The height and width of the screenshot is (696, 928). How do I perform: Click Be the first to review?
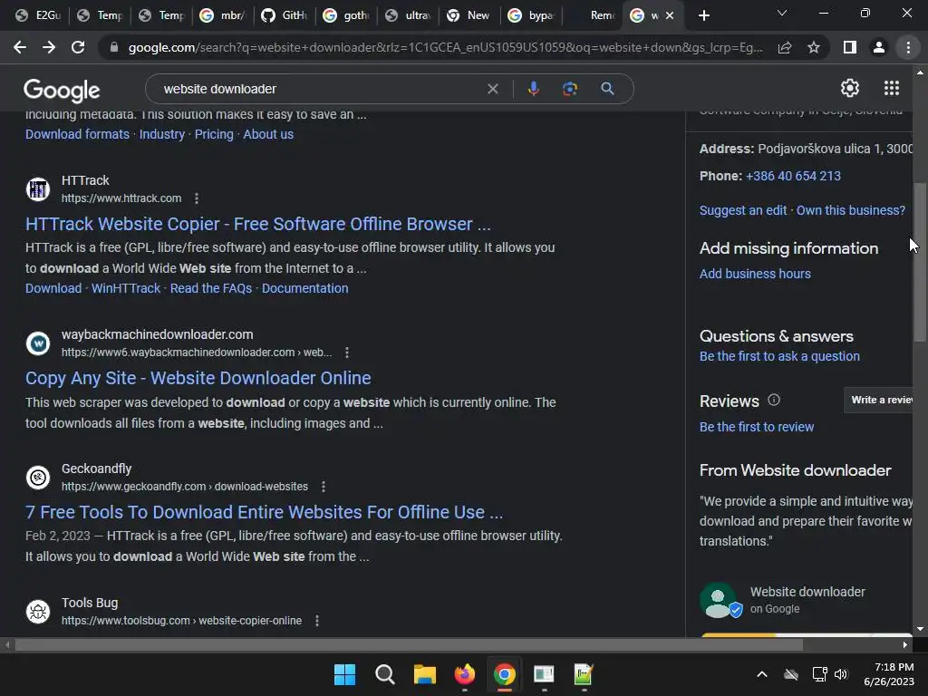point(757,427)
